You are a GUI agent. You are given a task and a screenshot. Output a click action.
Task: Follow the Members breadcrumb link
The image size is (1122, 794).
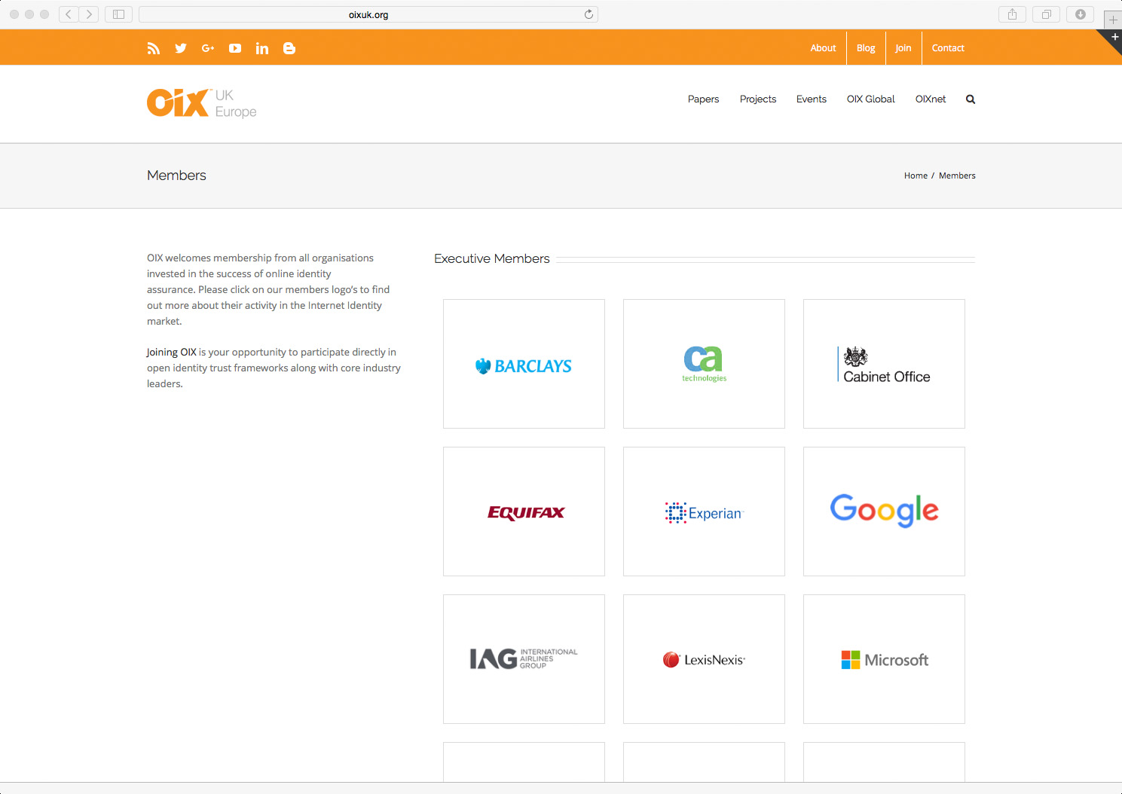tap(957, 176)
